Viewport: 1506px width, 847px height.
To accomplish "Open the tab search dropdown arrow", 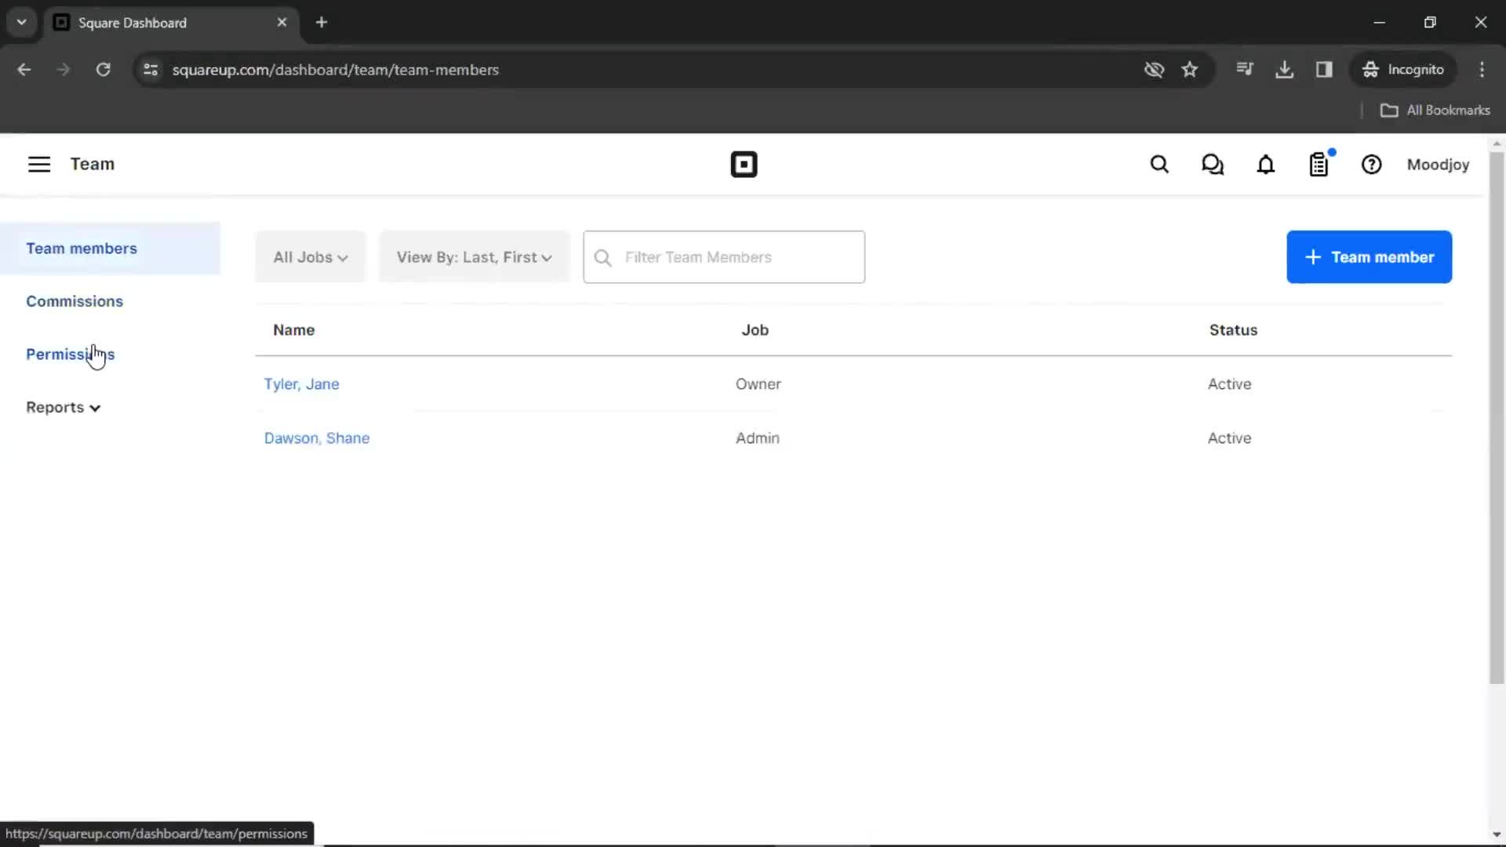I will coord(22,23).
